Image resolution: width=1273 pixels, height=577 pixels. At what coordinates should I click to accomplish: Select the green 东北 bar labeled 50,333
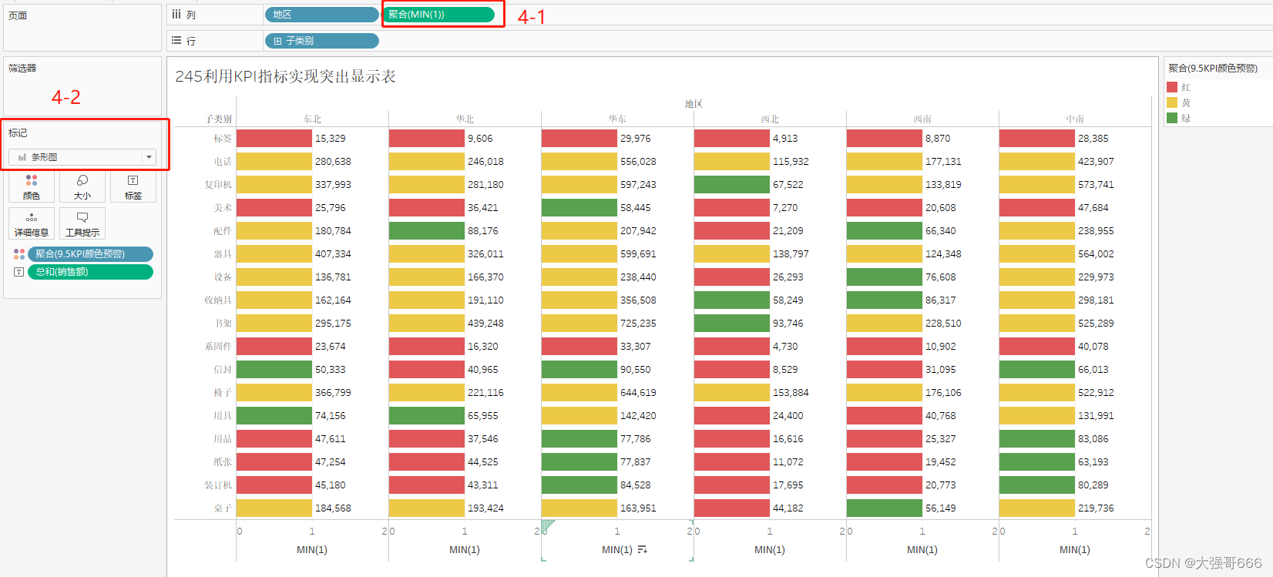pyautogui.click(x=274, y=369)
